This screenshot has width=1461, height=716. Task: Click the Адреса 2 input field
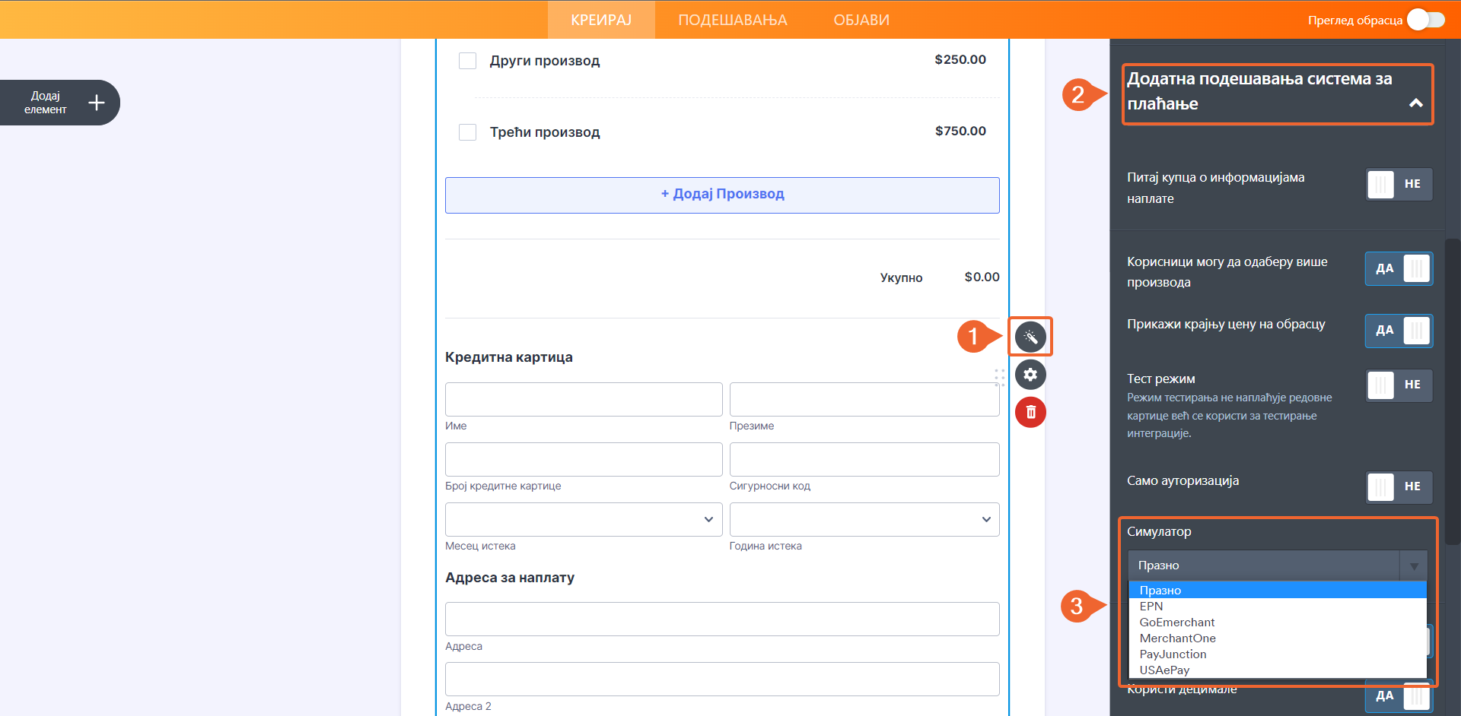point(722,680)
